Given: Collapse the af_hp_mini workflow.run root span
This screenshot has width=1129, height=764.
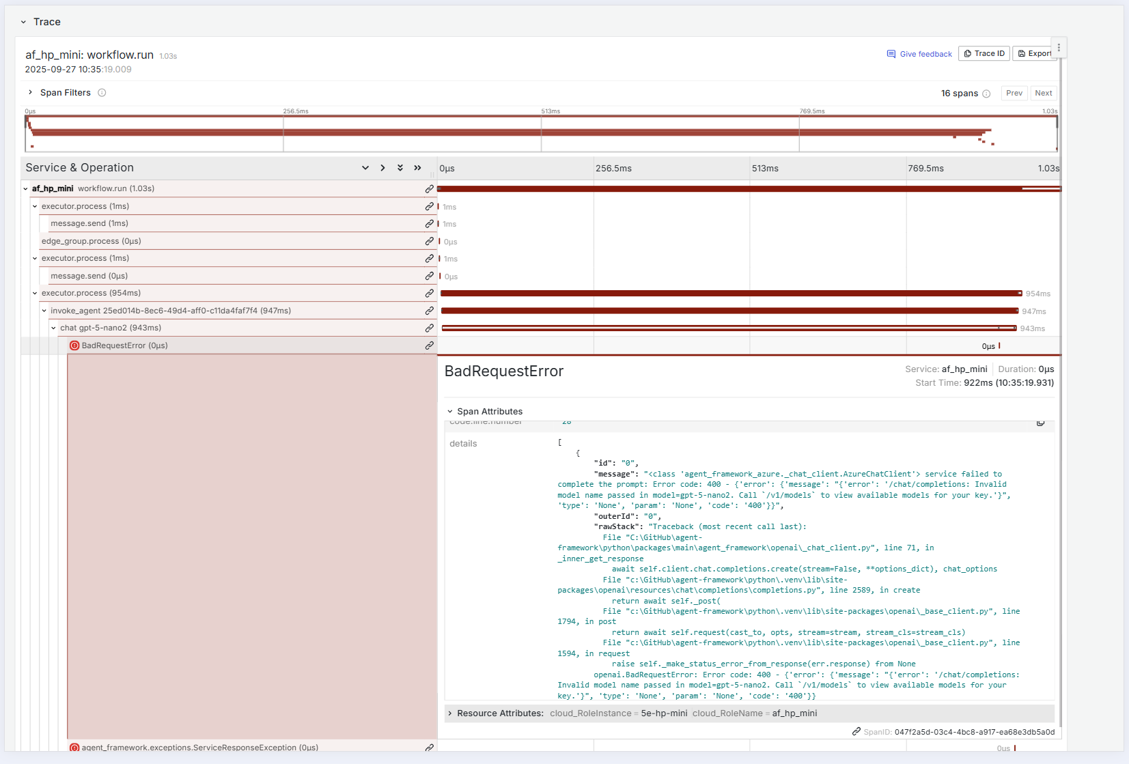Looking at the screenshot, I should (x=26, y=189).
